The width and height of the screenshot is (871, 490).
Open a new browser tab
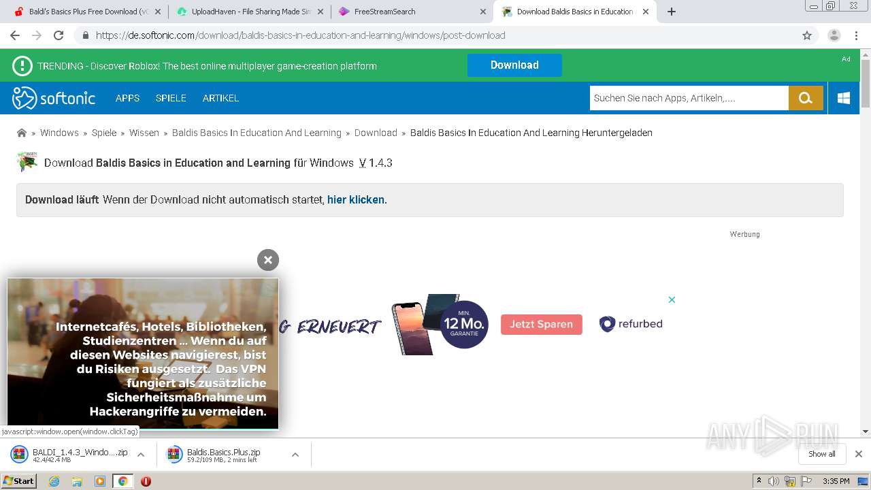click(x=672, y=12)
